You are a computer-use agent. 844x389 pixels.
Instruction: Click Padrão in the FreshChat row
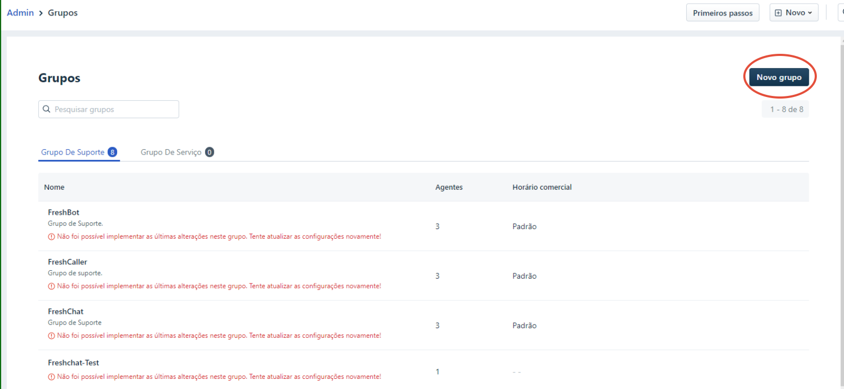[x=524, y=326]
